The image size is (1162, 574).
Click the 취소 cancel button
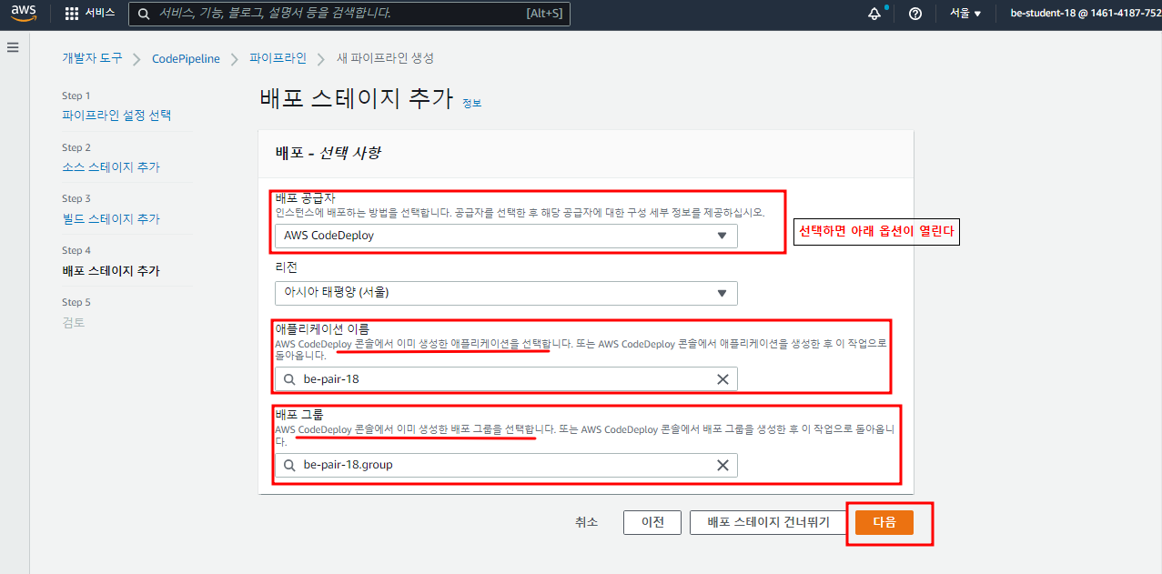click(x=587, y=522)
